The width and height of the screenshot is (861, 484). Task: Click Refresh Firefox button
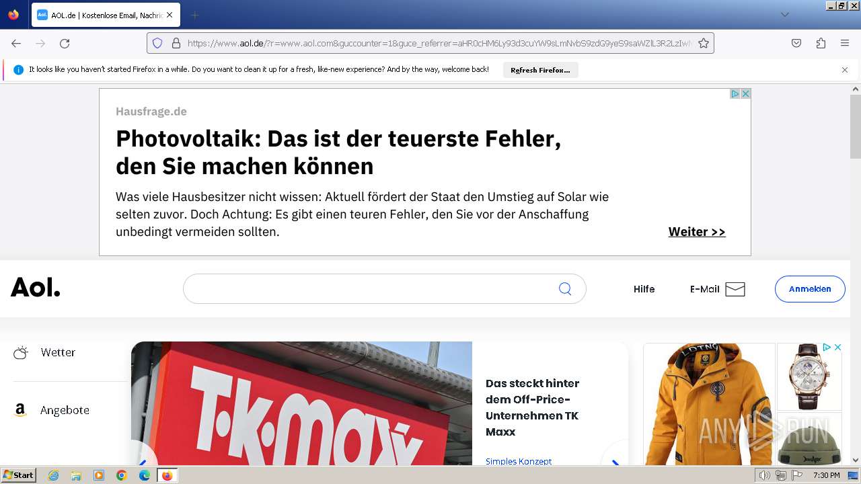(x=540, y=70)
